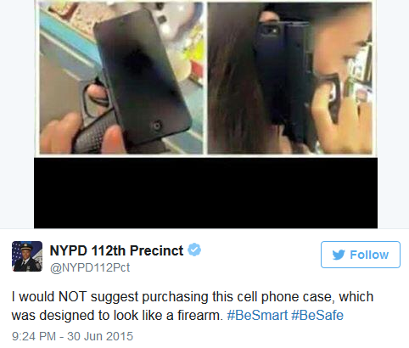Click the blue verified badge checkmark
Screen dimensions: 409x348
(x=194, y=250)
